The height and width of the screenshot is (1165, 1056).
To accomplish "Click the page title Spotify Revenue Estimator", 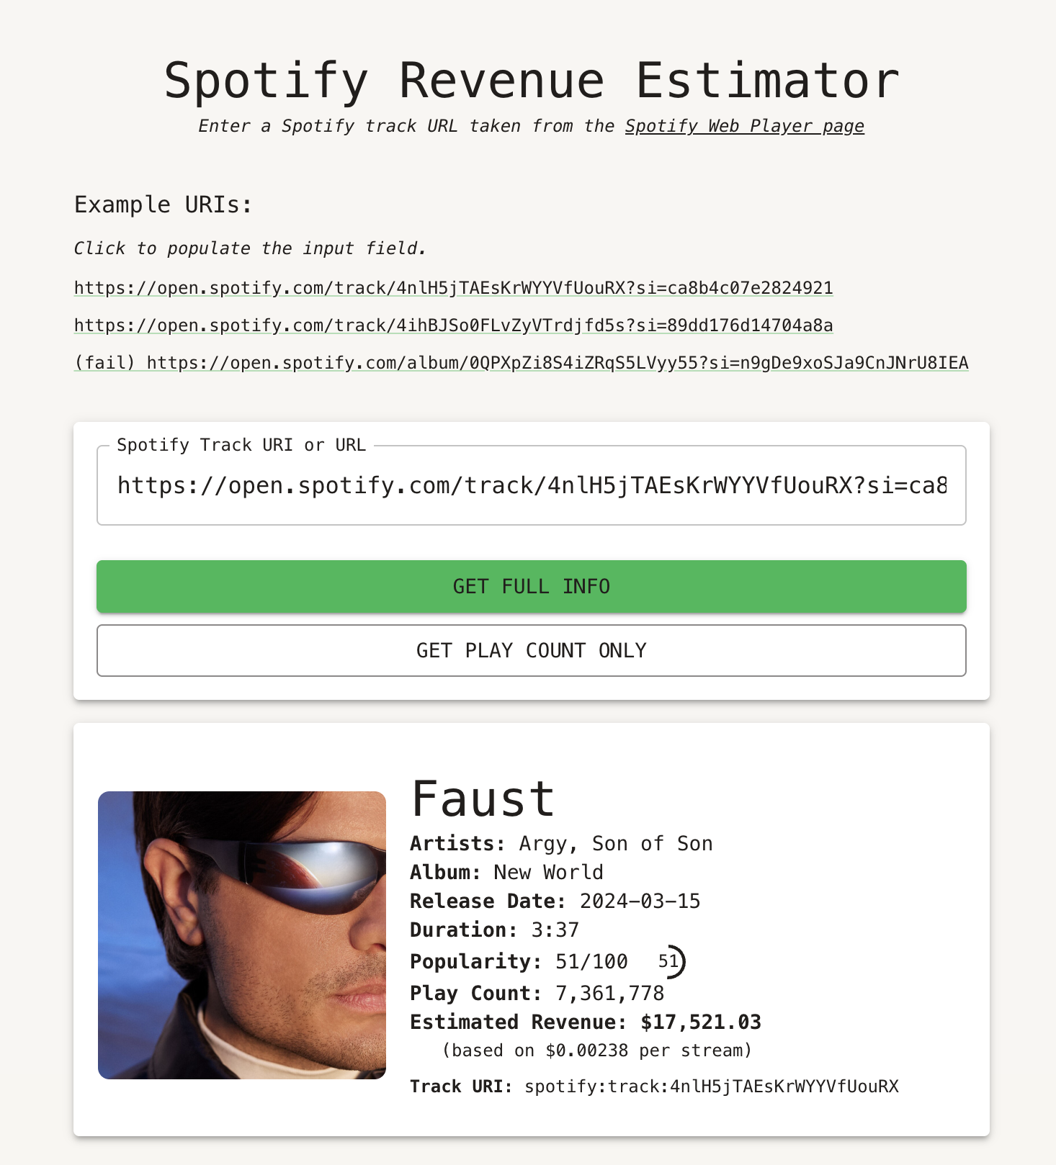I will [x=530, y=79].
